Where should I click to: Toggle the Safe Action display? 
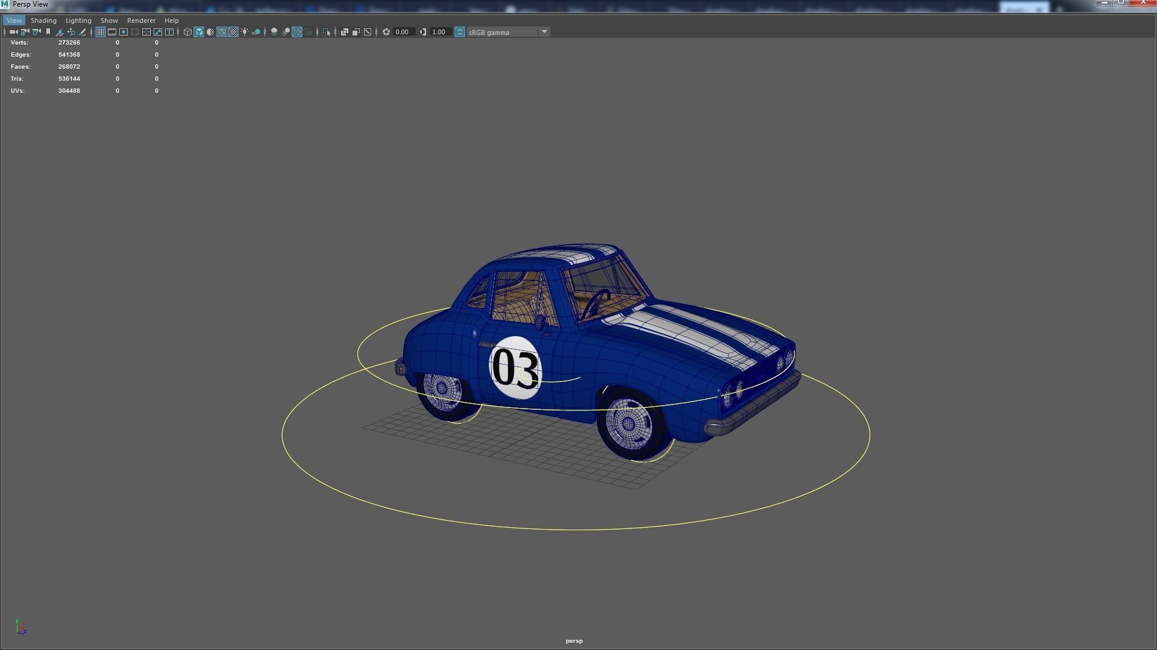point(158,32)
